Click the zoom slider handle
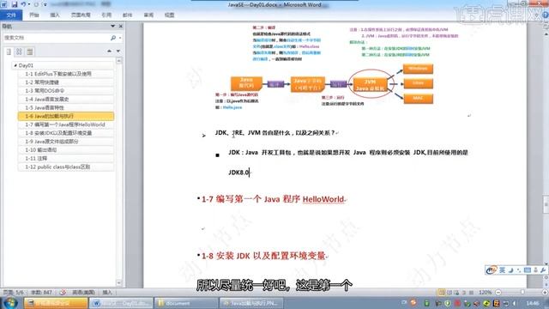This screenshot has height=309, width=549. pos(522,292)
